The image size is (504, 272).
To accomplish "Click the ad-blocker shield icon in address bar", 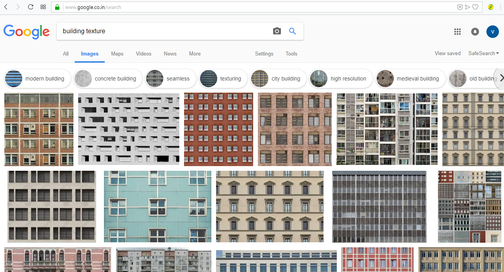I will [460, 7].
